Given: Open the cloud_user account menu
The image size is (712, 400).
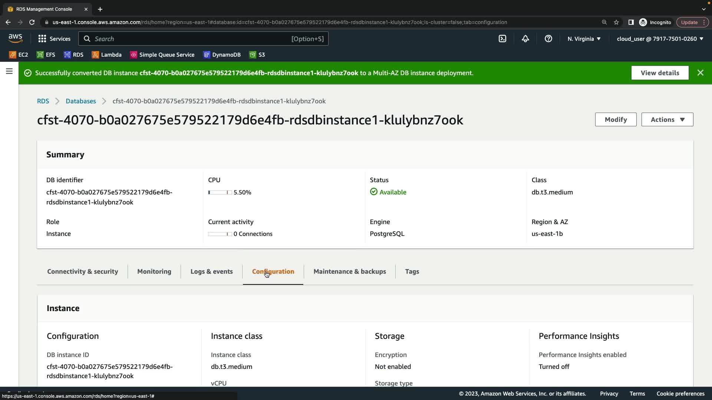Looking at the screenshot, I should point(660,39).
